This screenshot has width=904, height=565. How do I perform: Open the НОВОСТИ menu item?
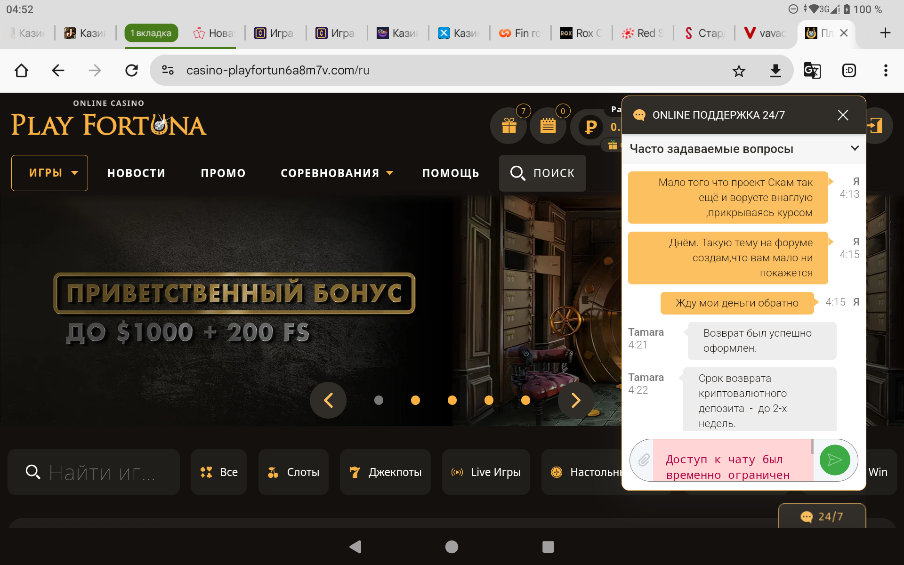coord(136,173)
